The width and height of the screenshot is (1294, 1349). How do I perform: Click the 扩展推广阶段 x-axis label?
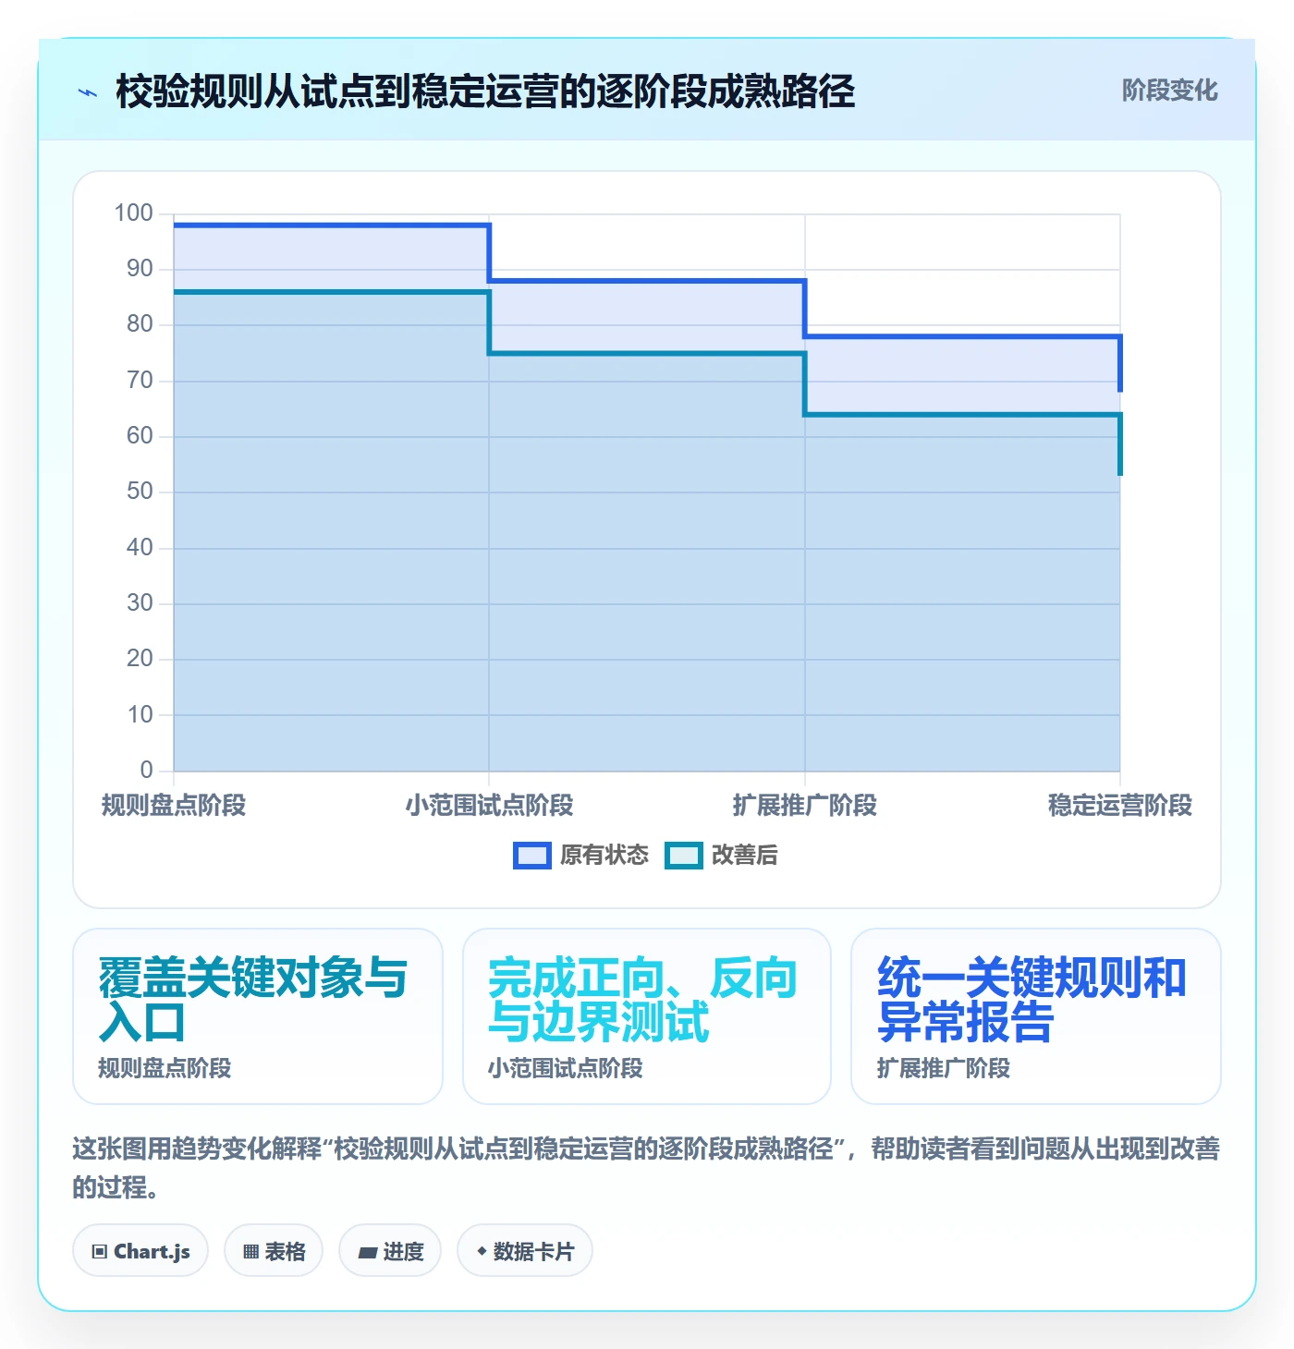804,806
